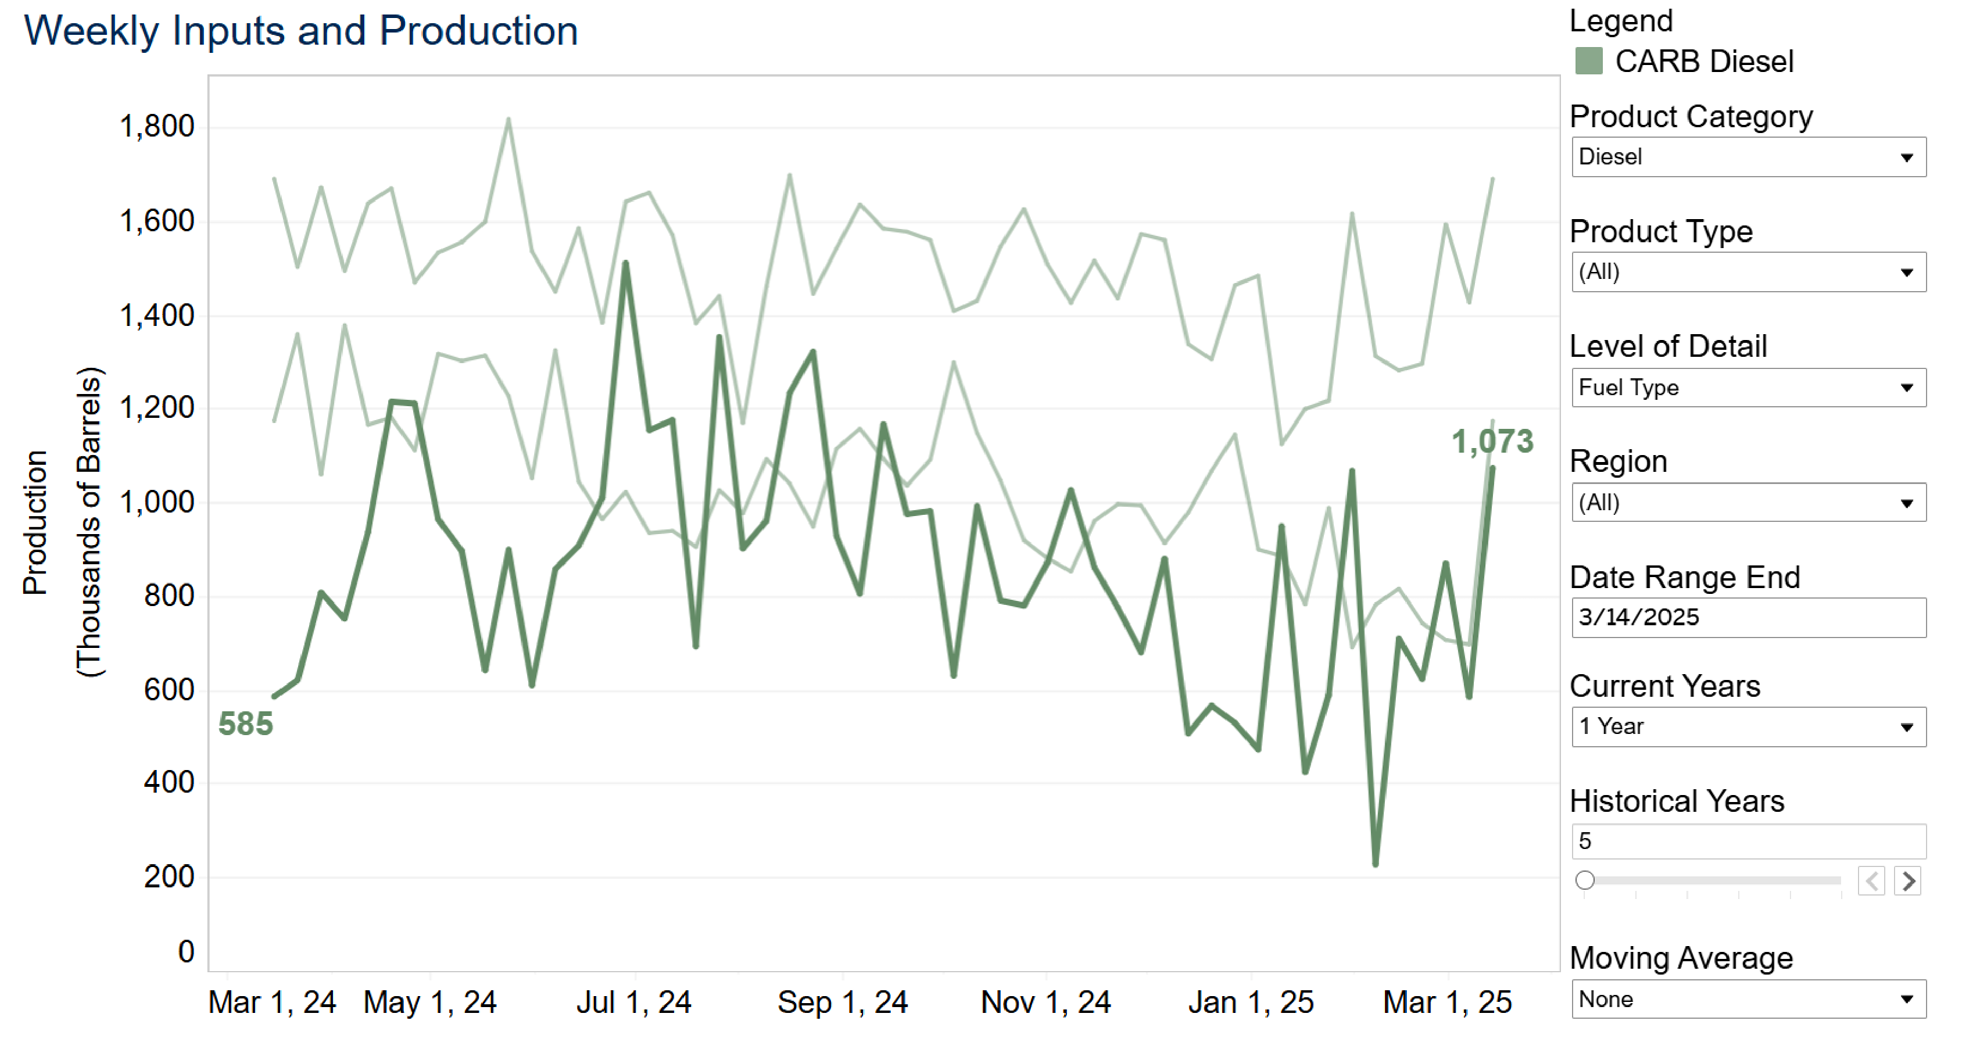This screenshot has width=1969, height=1046.
Task: Click the CARB Diesel legend label
Action: click(x=1704, y=62)
